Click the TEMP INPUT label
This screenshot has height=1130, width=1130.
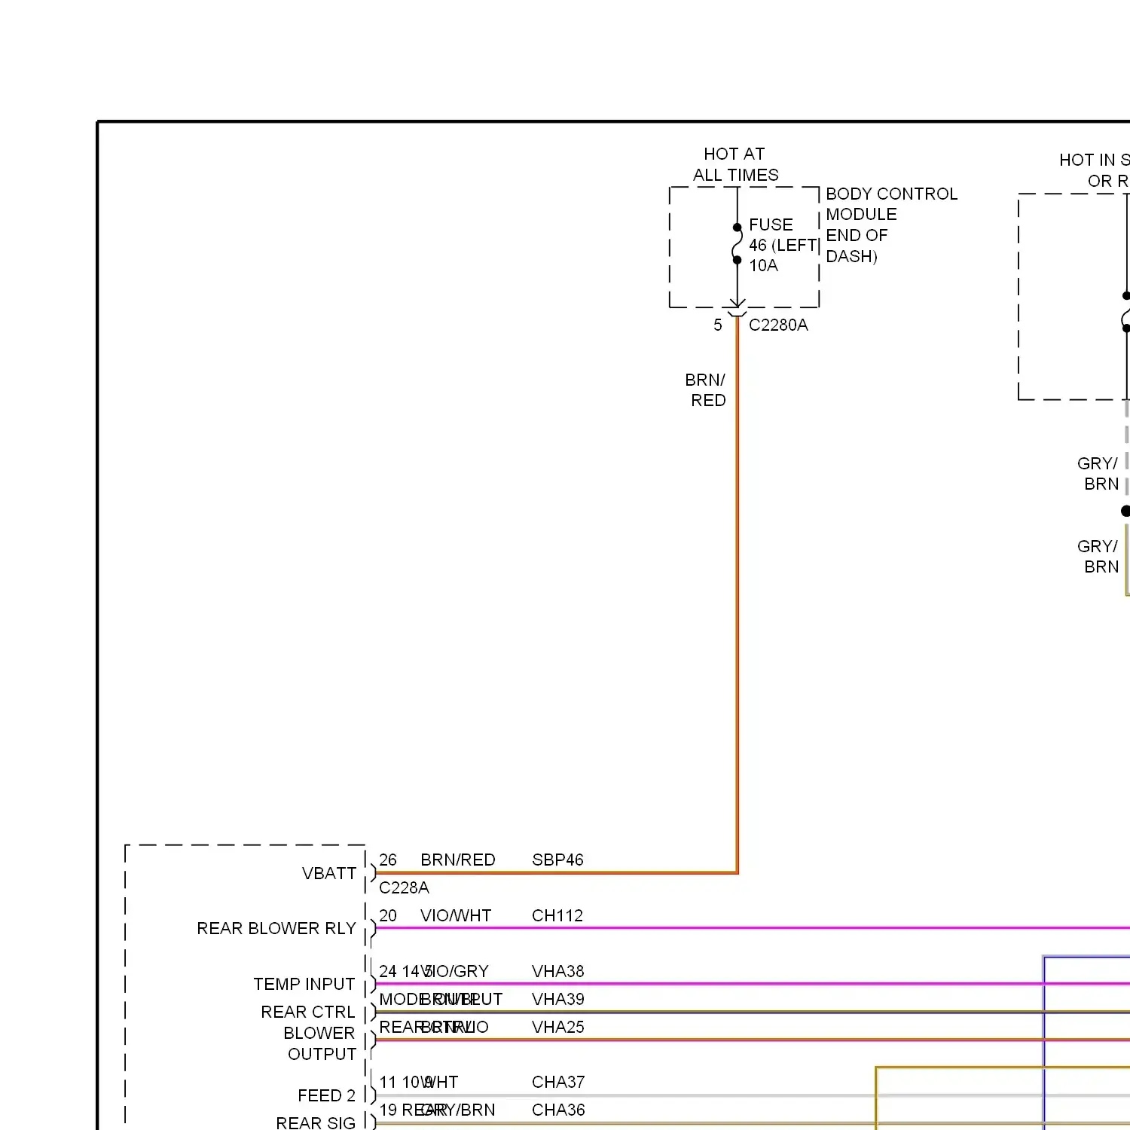click(x=304, y=984)
